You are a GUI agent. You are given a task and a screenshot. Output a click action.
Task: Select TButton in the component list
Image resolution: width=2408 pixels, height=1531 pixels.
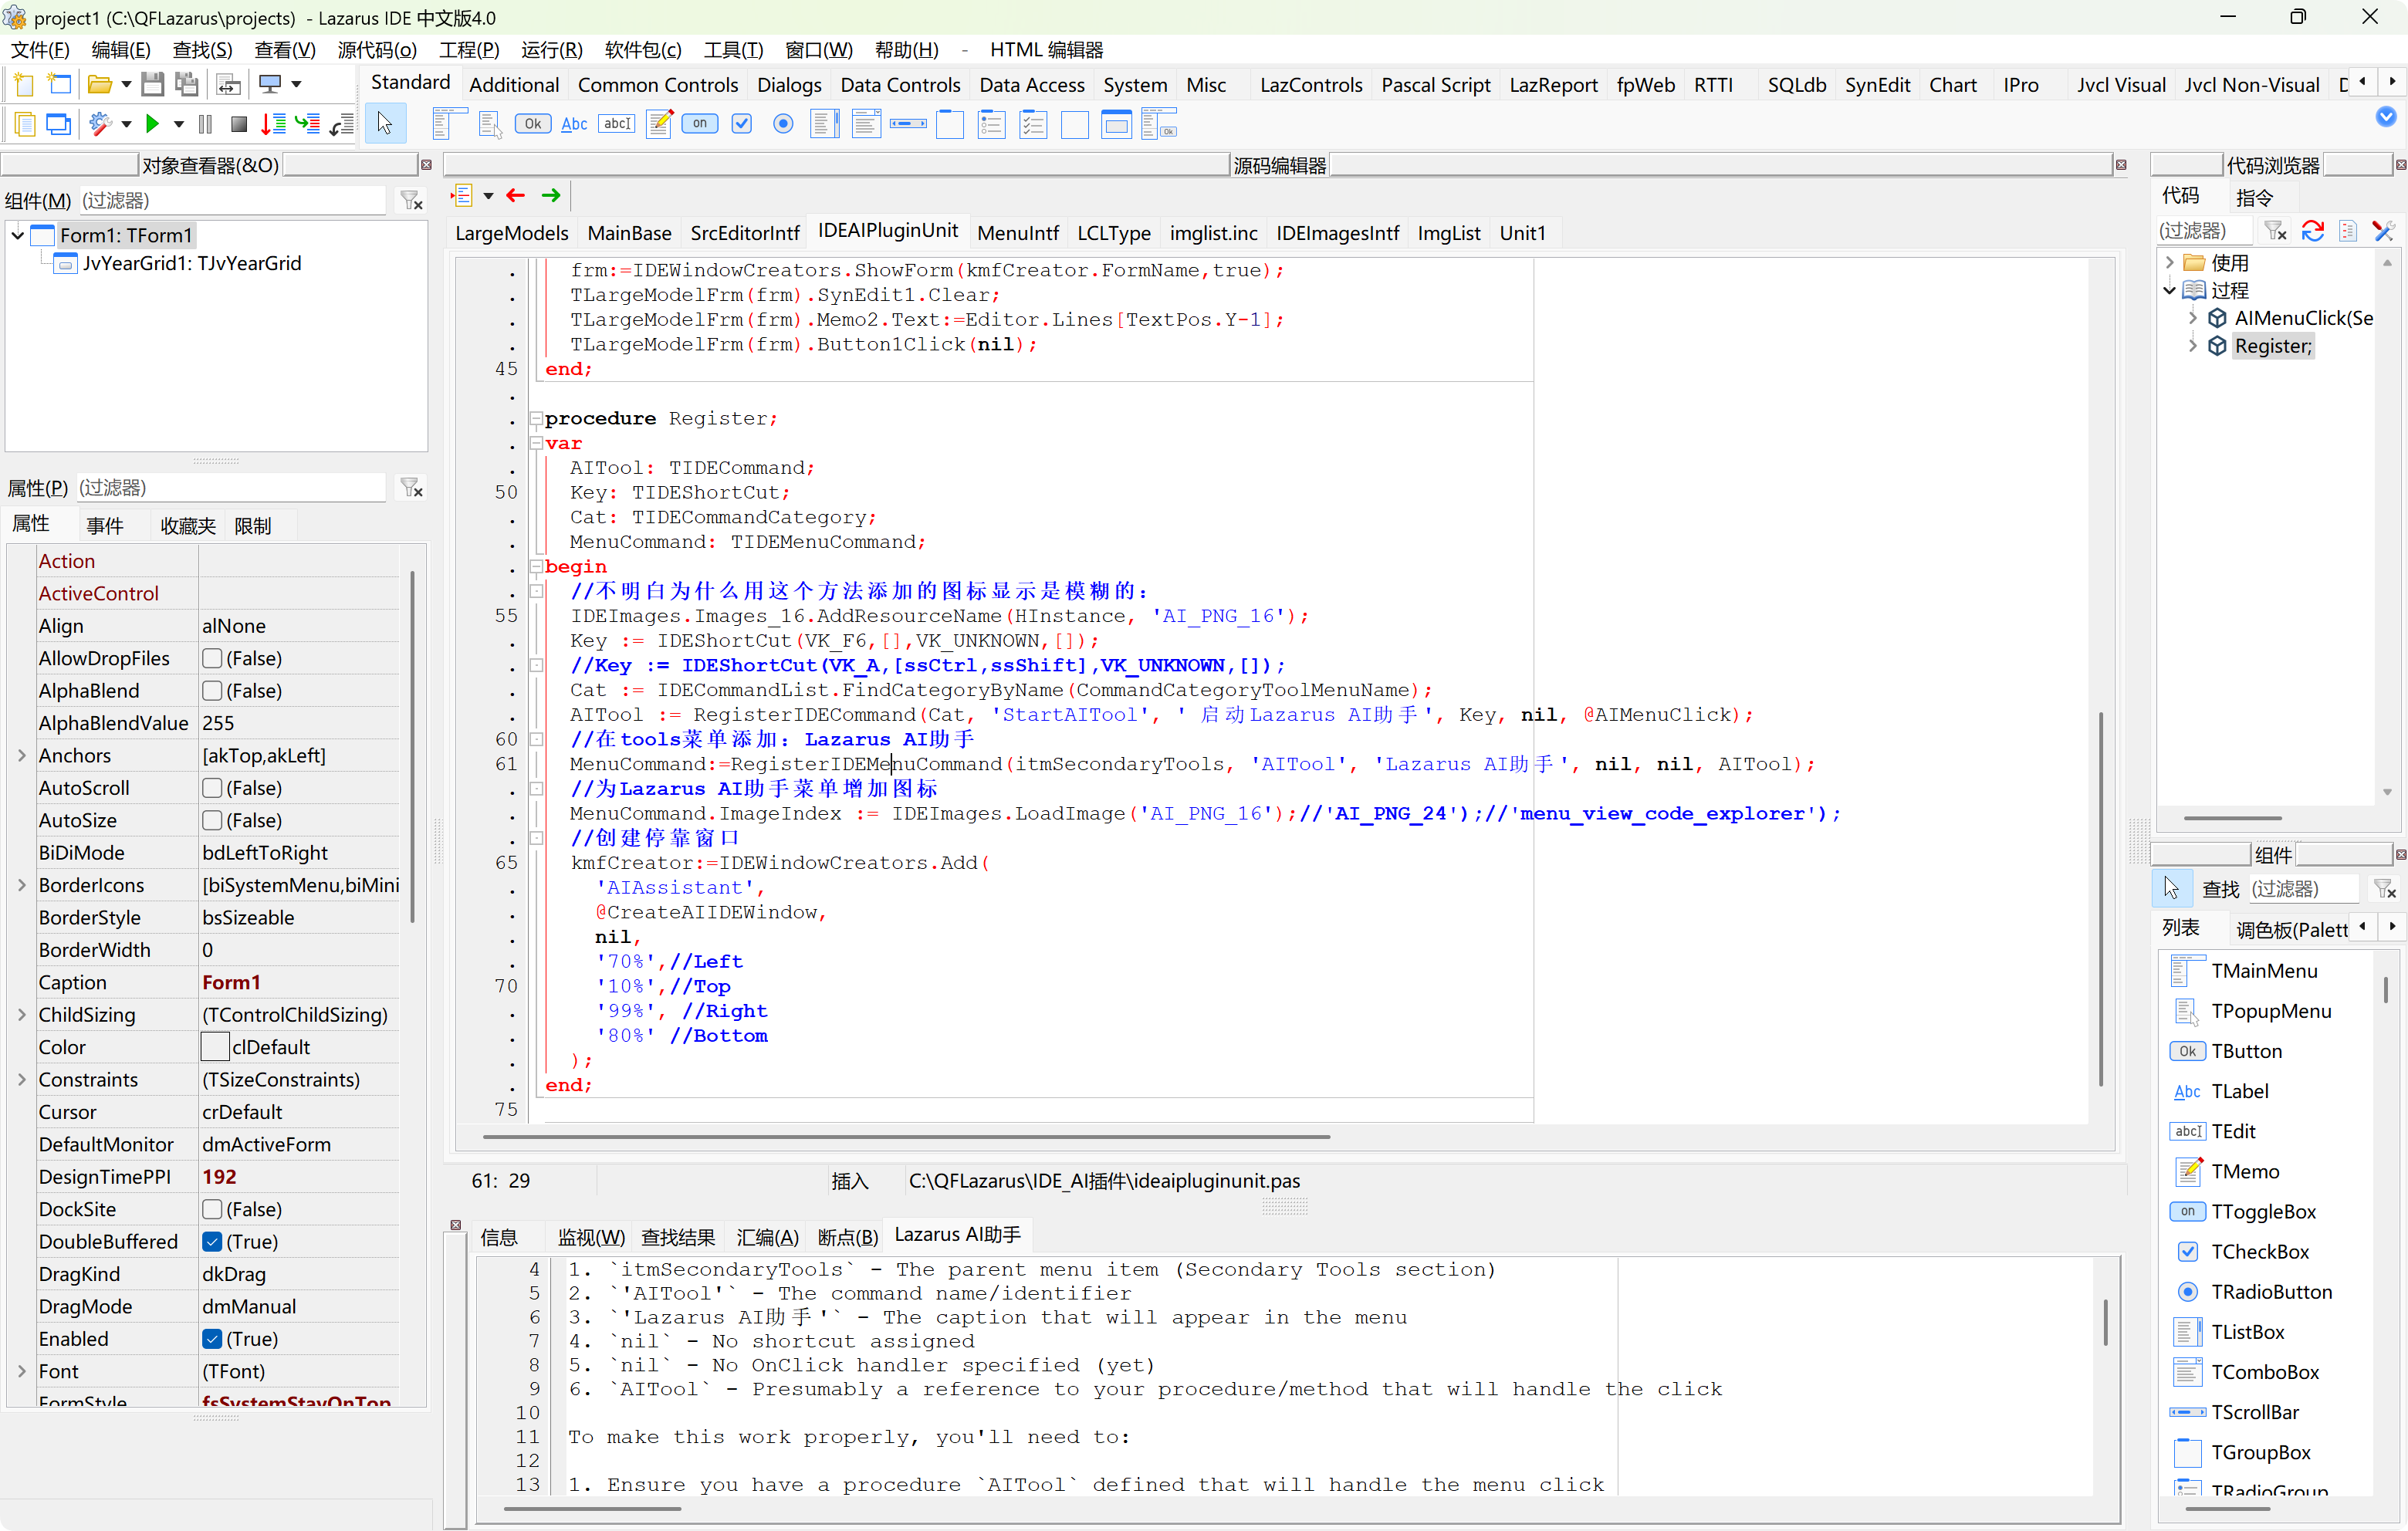[x=2246, y=1050]
